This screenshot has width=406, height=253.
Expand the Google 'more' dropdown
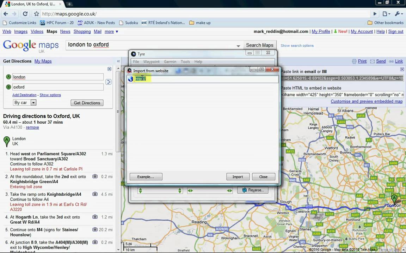(111, 32)
